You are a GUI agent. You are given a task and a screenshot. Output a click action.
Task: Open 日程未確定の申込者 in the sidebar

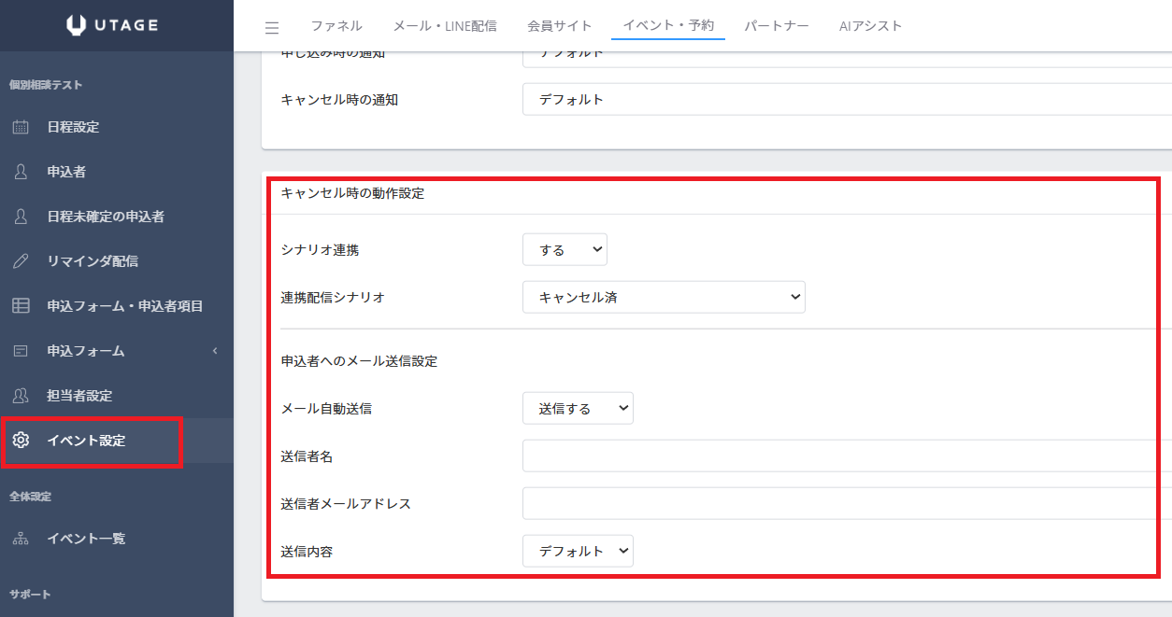pos(106,217)
